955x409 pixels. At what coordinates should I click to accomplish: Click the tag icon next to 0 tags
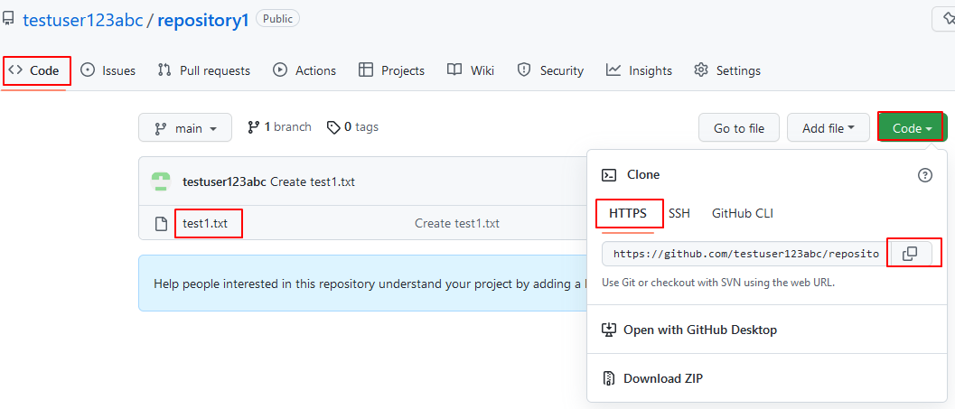tap(333, 127)
